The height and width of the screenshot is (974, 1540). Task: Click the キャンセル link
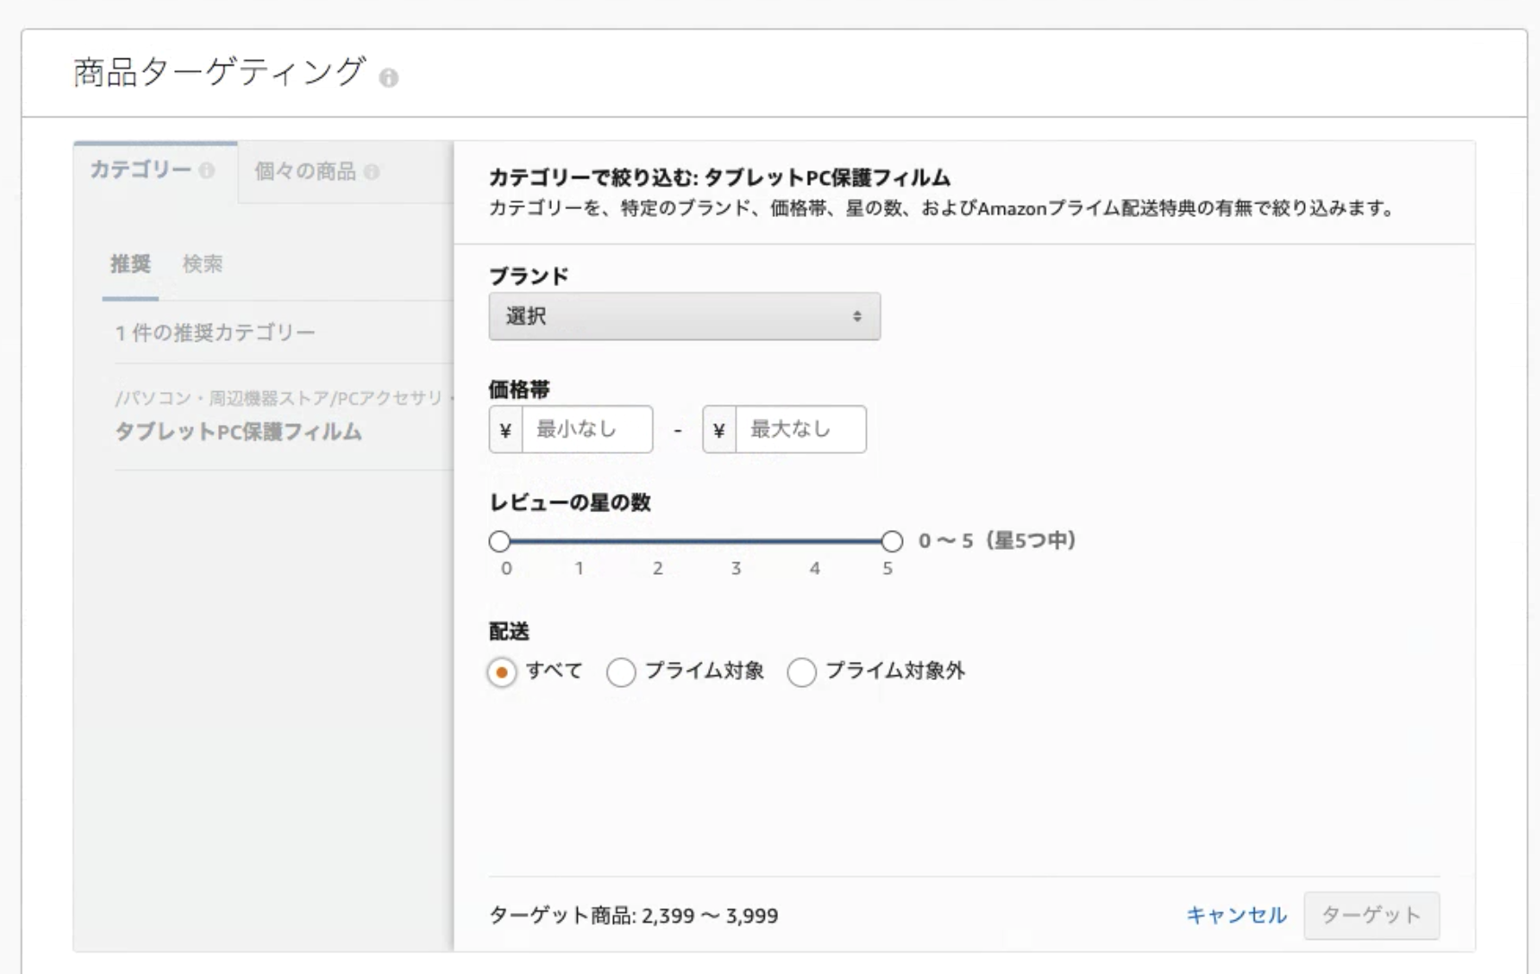pyautogui.click(x=1237, y=915)
